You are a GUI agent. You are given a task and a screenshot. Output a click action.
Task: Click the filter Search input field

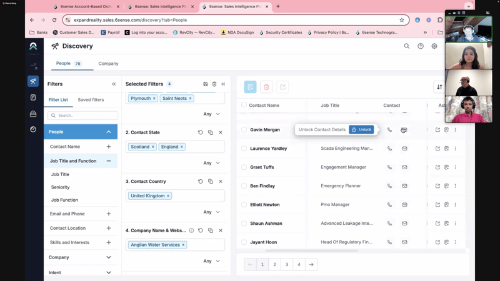(83, 116)
